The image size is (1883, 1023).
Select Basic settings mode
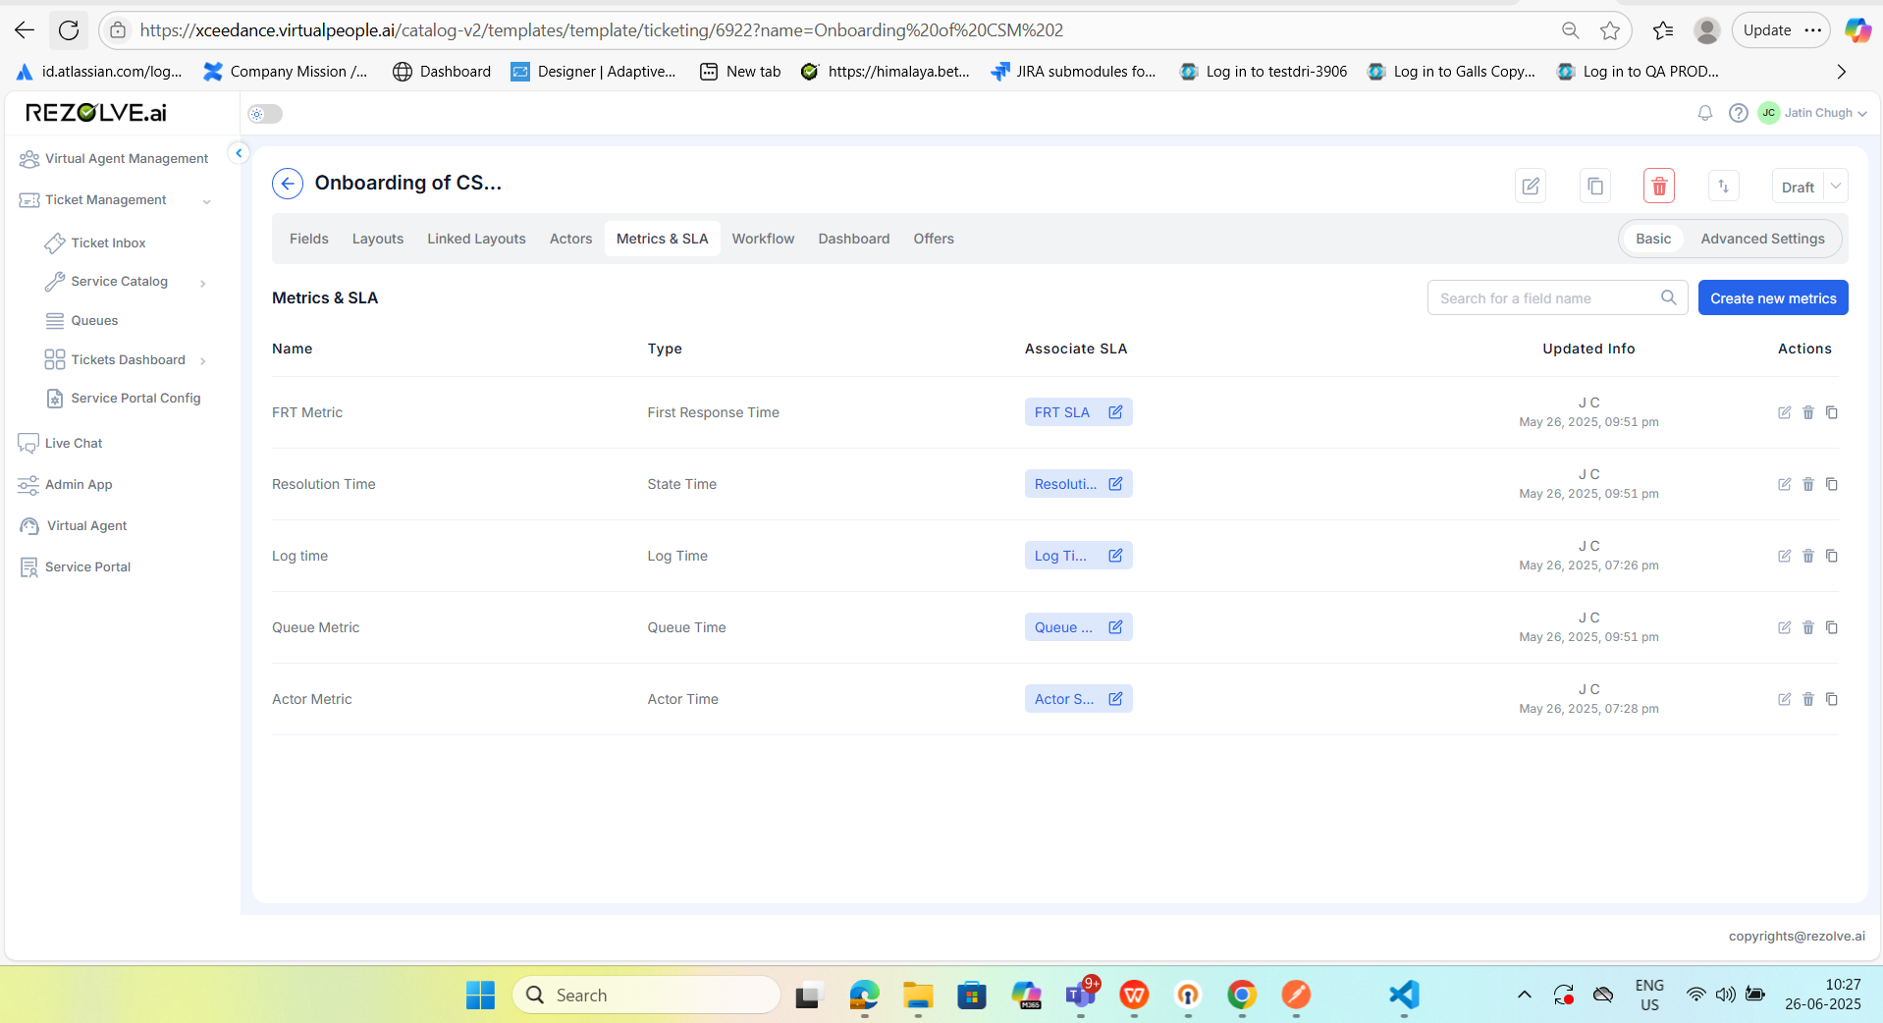pos(1653,239)
